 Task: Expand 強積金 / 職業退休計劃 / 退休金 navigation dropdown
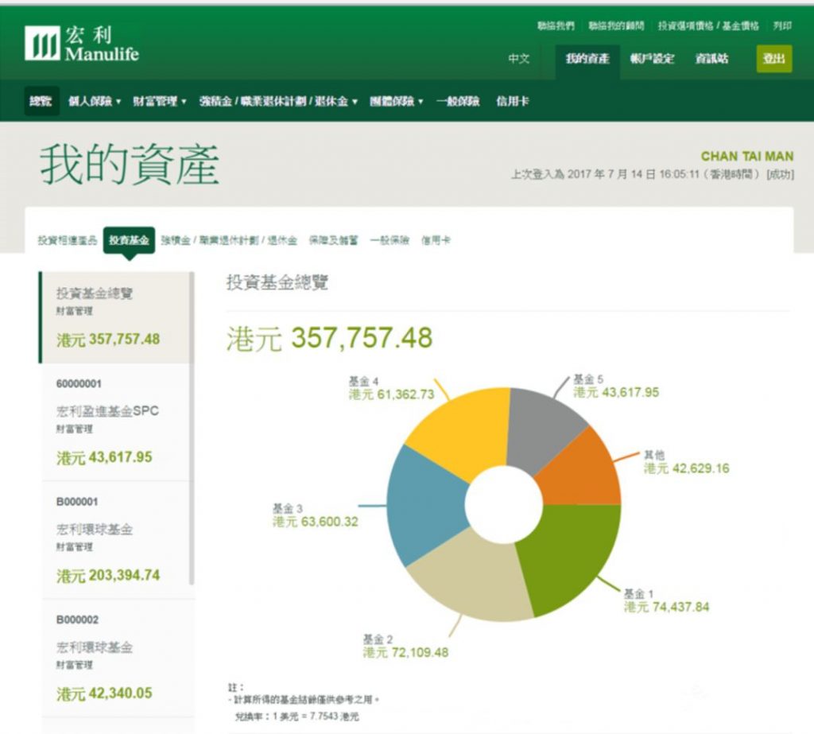[x=278, y=101]
